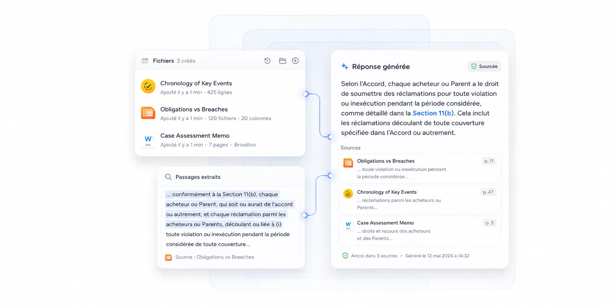Click the p. 3 page badge
615x307 pixels.
point(490,223)
